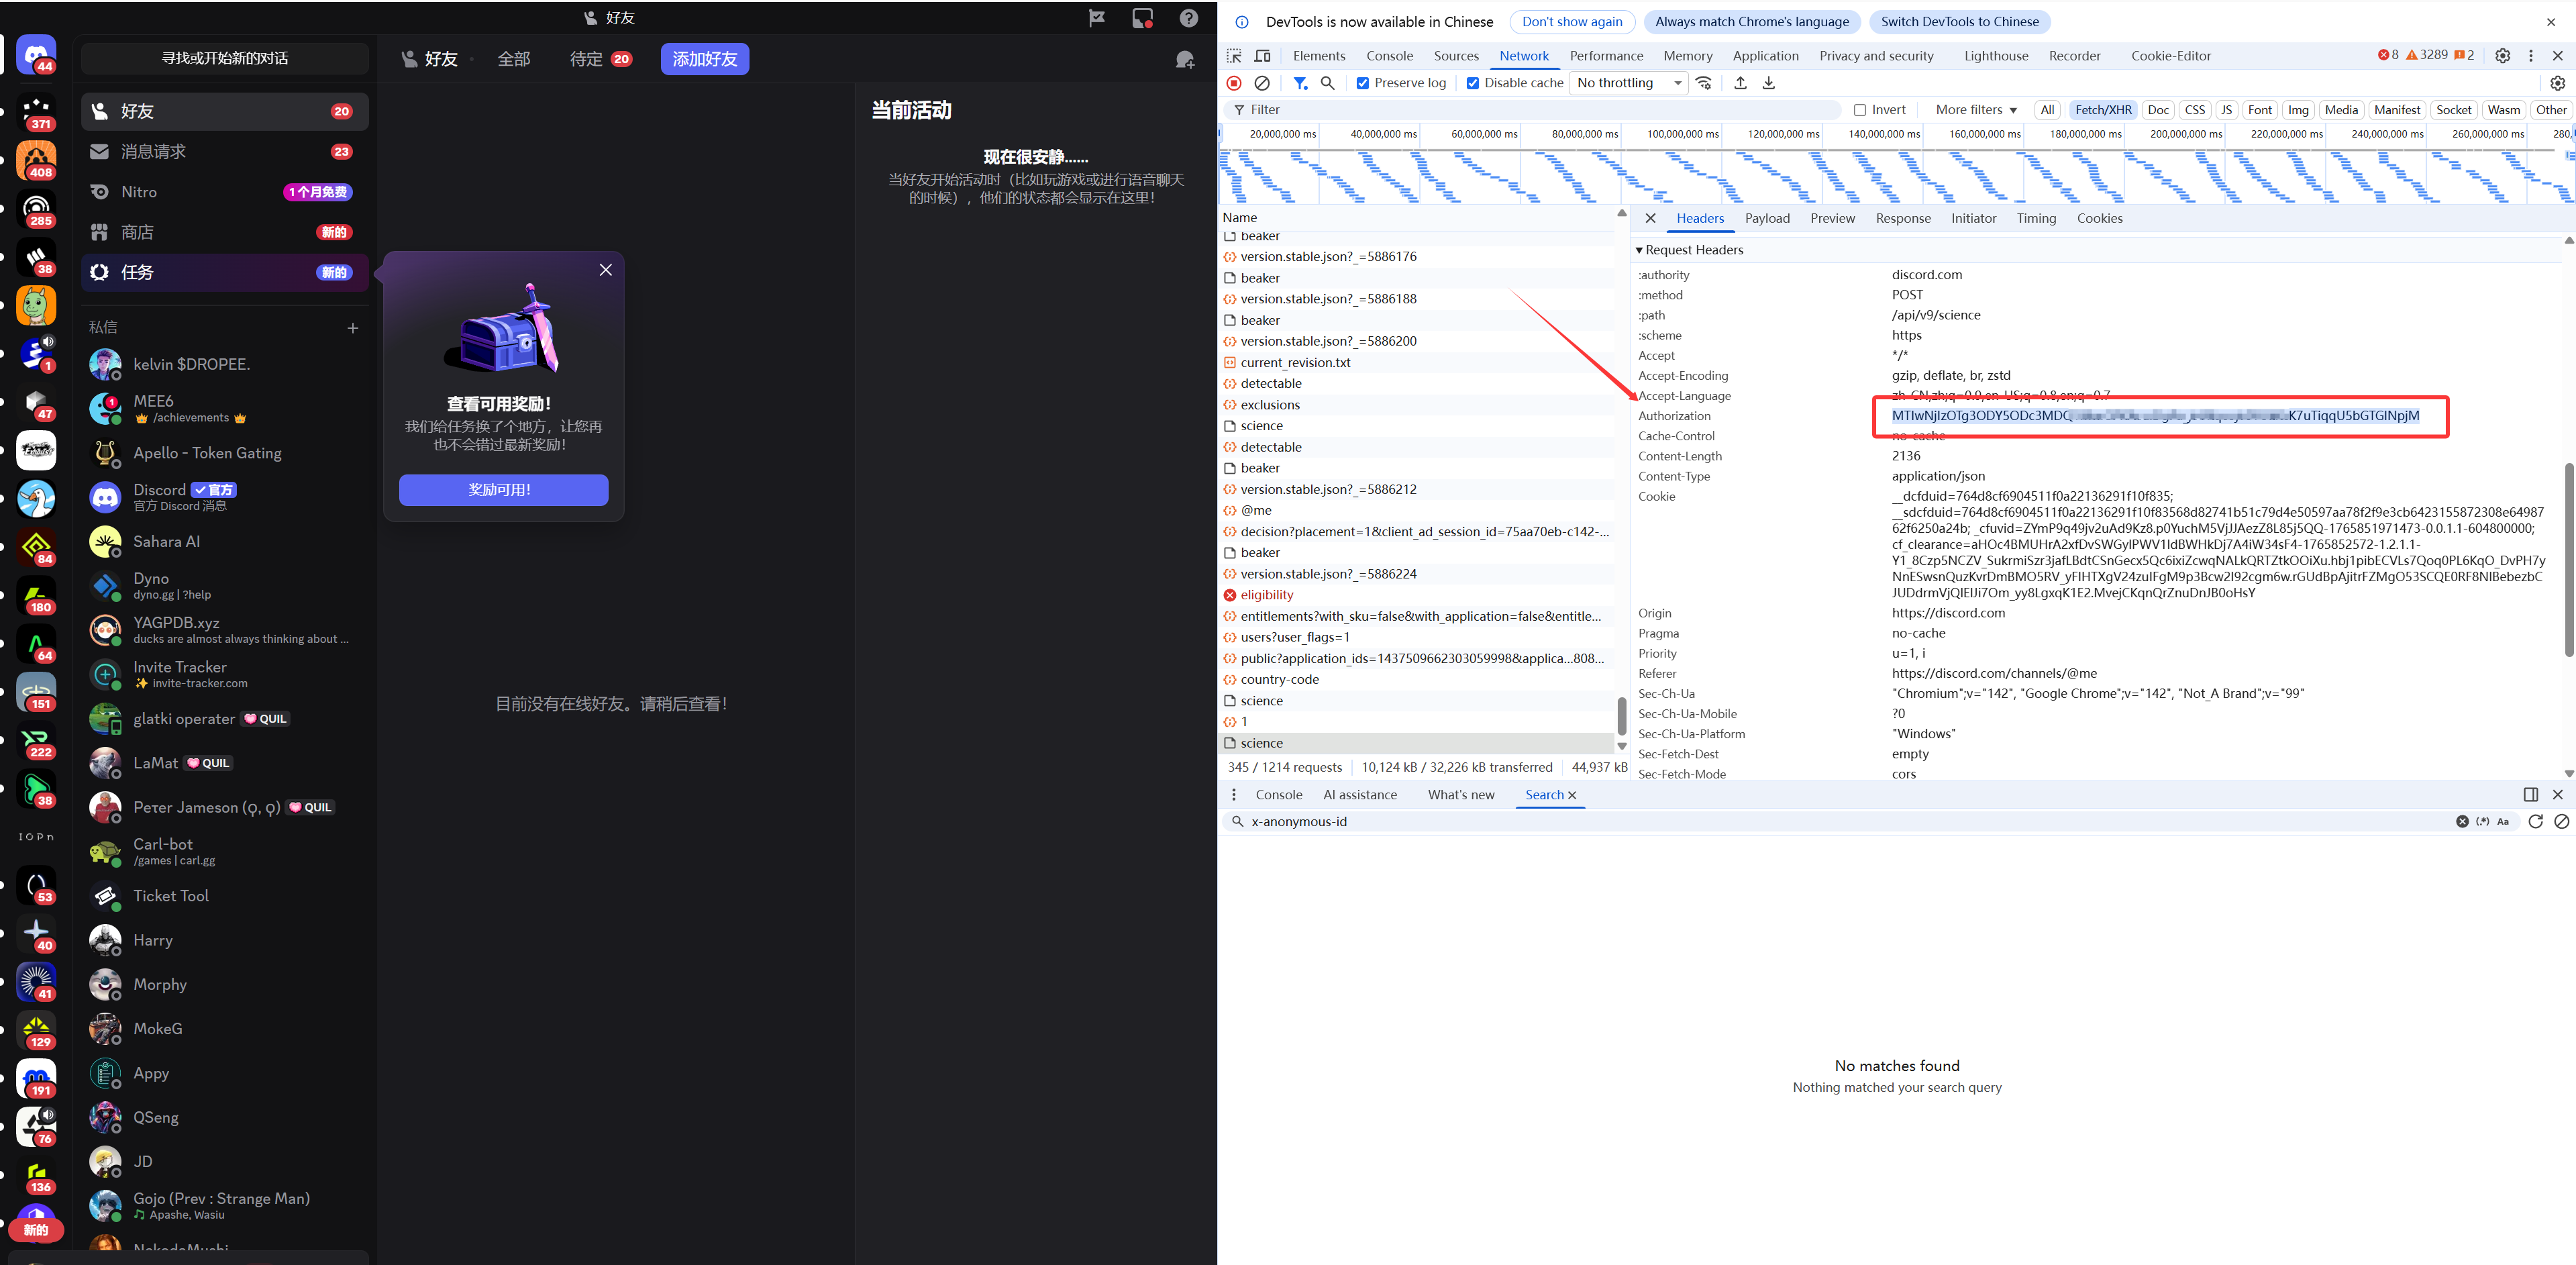Disable the Disable cache checkbox

click(x=1473, y=83)
